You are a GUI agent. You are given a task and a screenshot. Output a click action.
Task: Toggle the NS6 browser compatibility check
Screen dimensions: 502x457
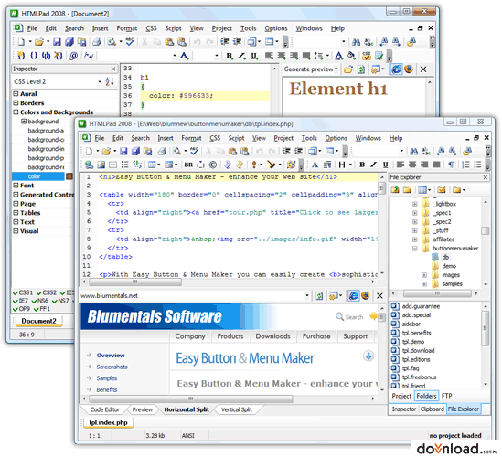coord(40,301)
